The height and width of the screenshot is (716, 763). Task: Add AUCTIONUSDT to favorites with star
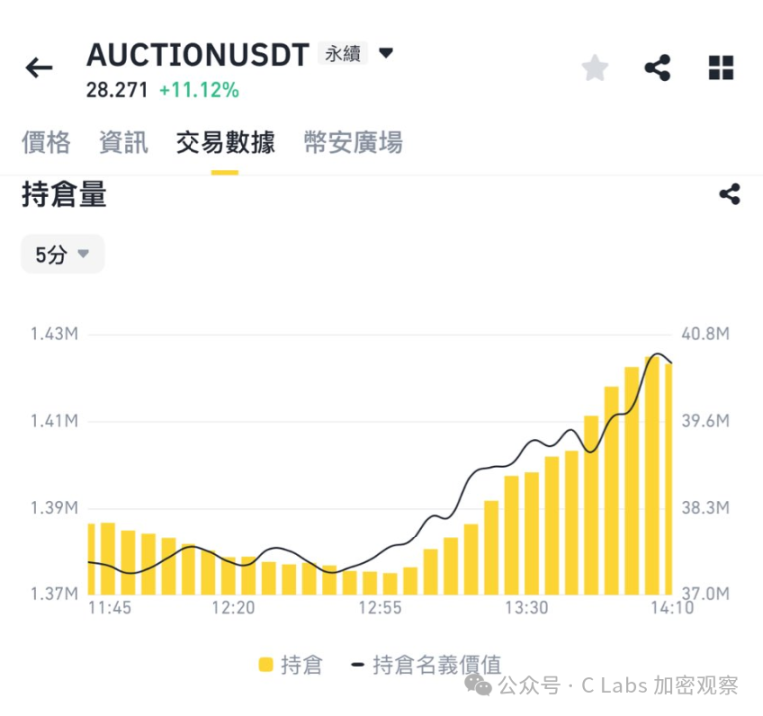click(x=595, y=68)
